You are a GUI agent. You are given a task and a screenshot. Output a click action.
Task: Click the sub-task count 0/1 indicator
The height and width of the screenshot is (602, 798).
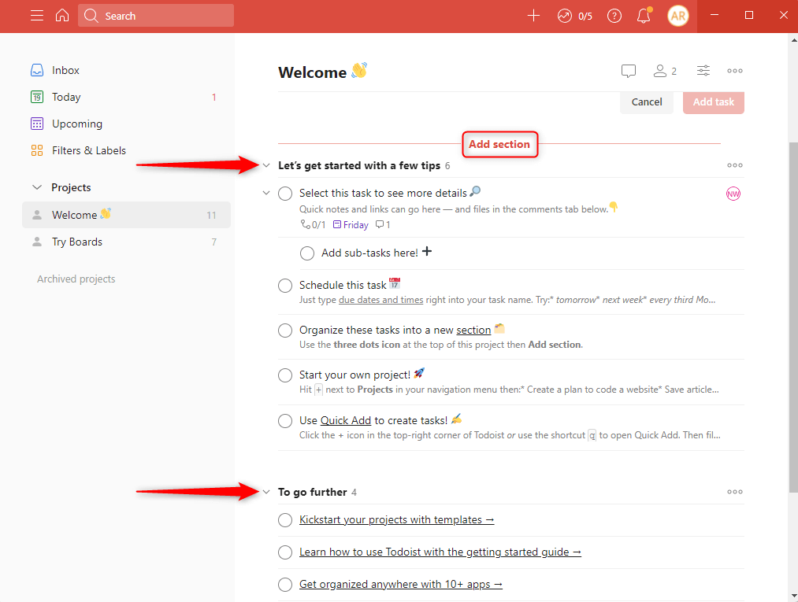(313, 225)
